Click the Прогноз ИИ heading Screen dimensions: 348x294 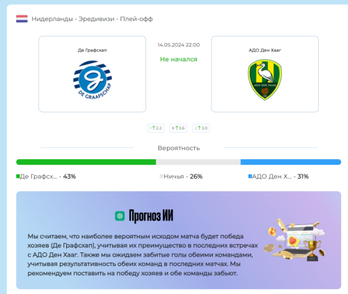coord(151,216)
